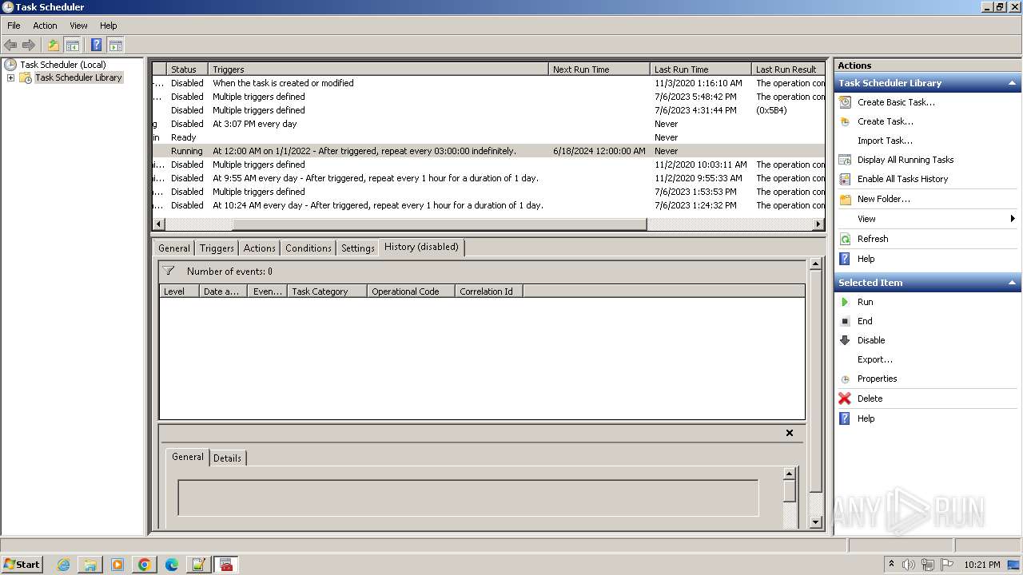Click the Forward arrow toolbar icon
Image resolution: width=1023 pixels, height=575 pixels.
[29, 45]
